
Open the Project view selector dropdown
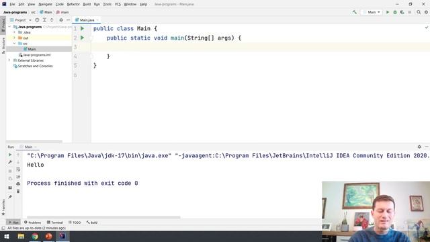(x=21, y=20)
